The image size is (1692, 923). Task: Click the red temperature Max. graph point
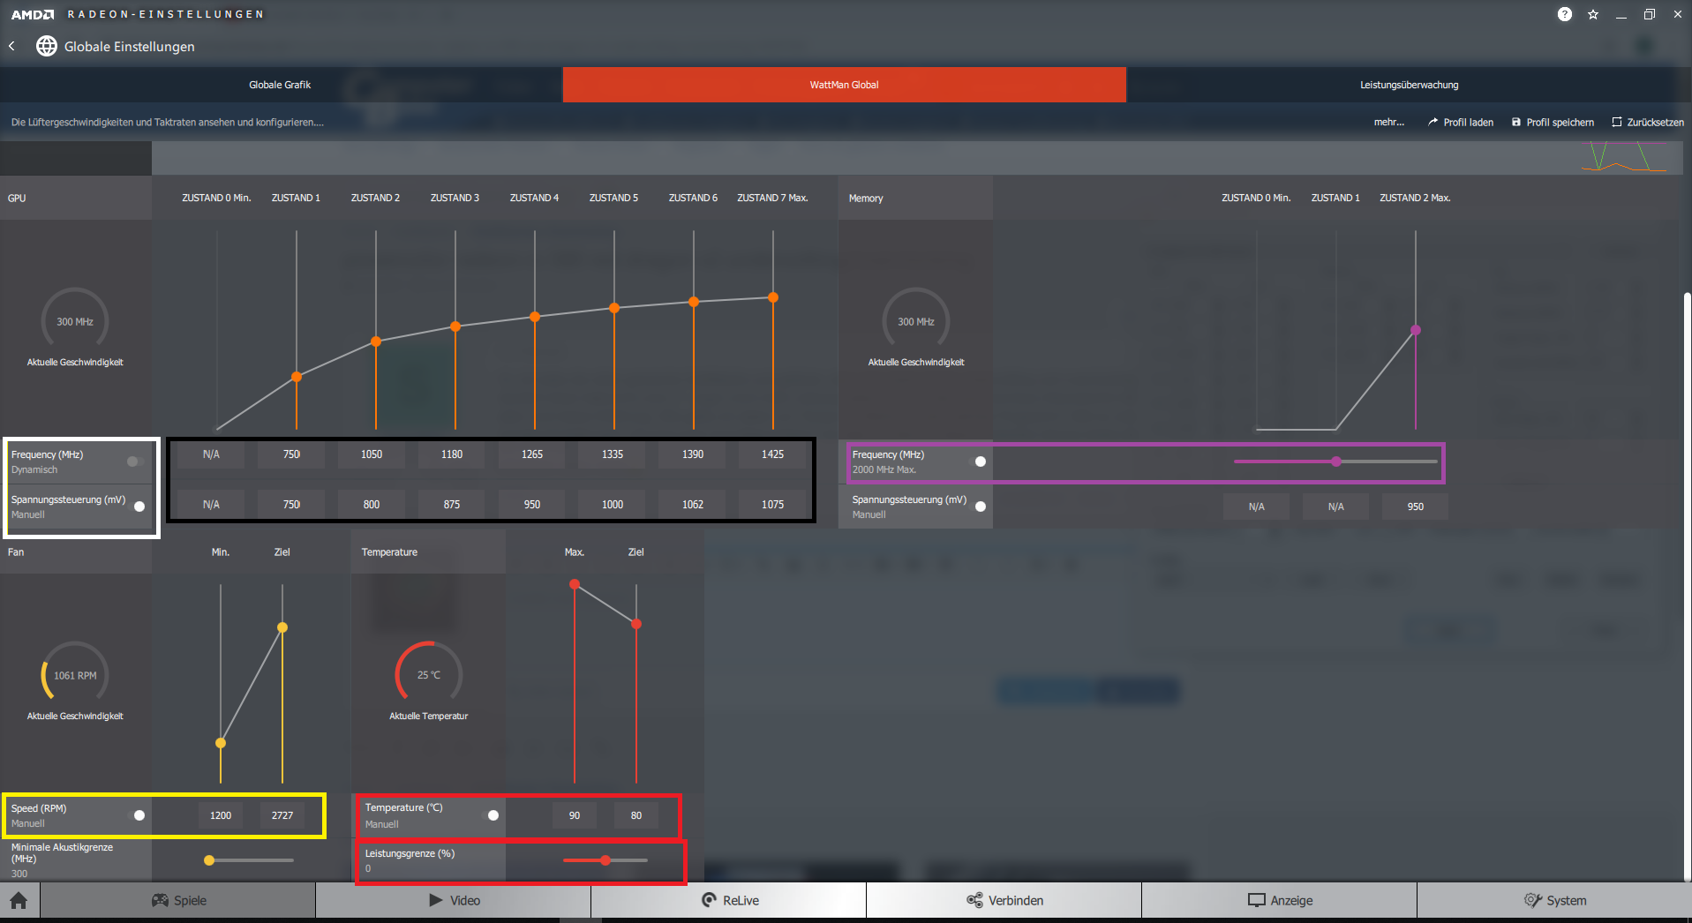575,584
